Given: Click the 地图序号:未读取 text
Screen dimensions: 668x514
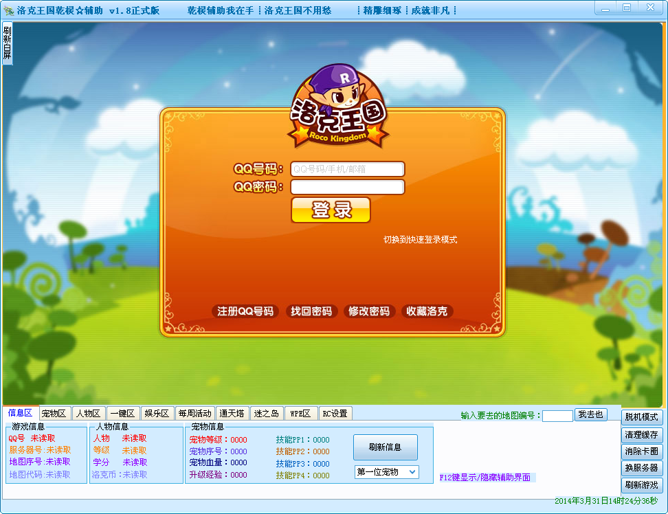Looking at the screenshot, I should point(40,462).
